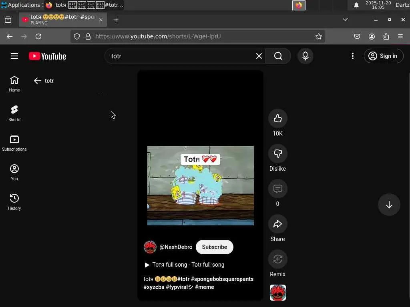Click the #xyzcba hashtag

[x=154, y=287]
